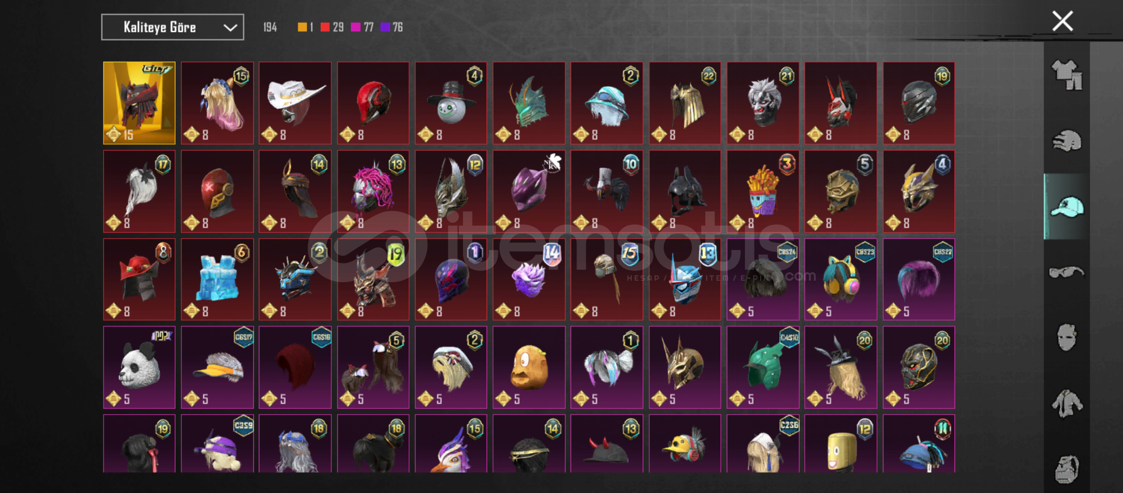Select the panda head item
This screenshot has width=1123, height=493.
point(139,367)
